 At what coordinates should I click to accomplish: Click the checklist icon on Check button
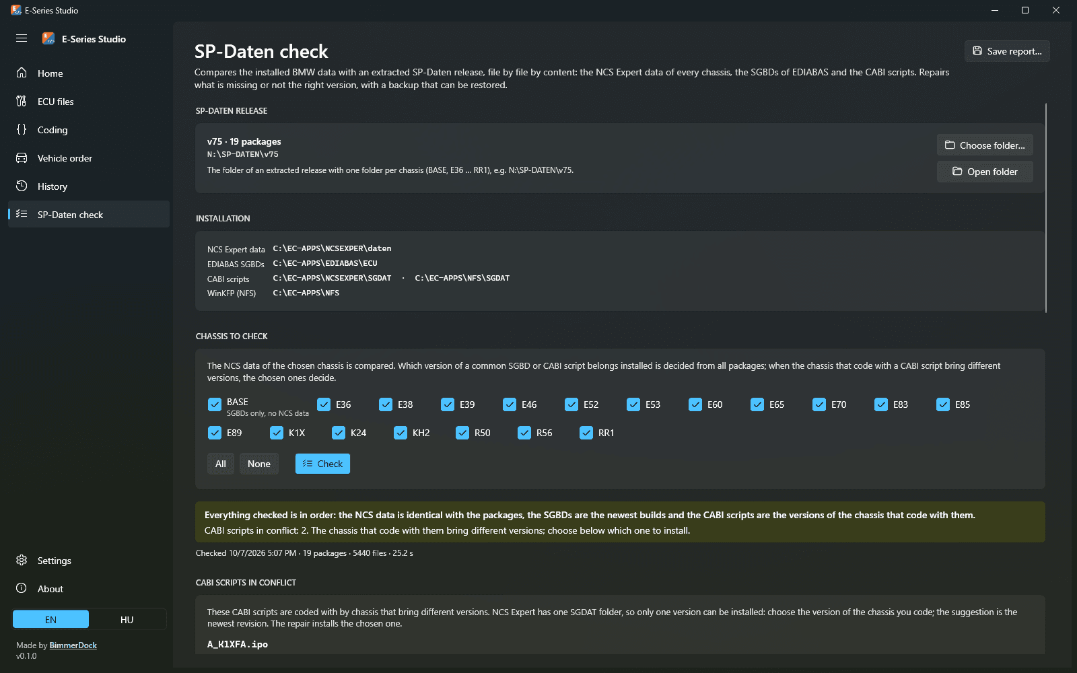point(308,464)
